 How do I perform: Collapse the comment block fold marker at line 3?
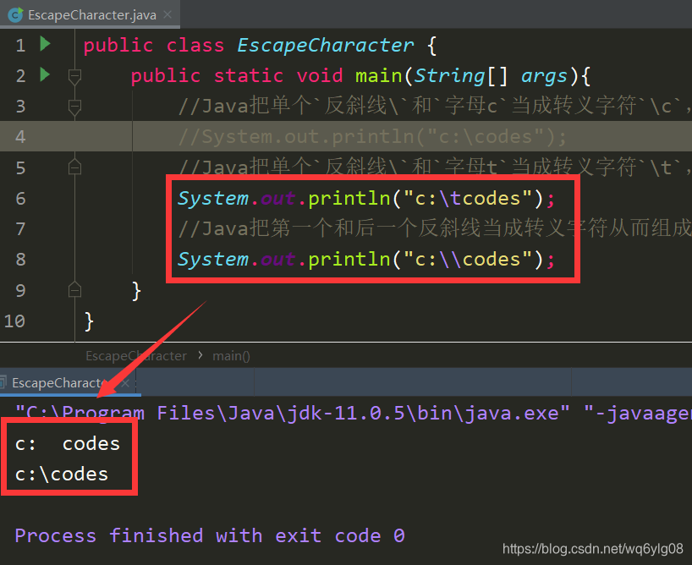click(74, 107)
